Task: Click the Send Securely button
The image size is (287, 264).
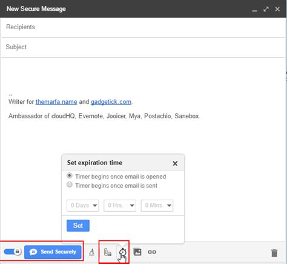Action: tap(53, 252)
